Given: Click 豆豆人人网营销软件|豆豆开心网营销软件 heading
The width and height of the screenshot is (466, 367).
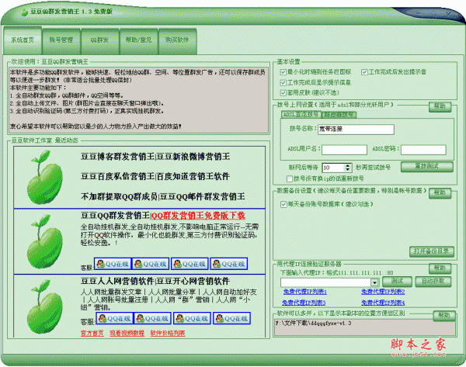Looking at the screenshot, I should (x=155, y=281).
